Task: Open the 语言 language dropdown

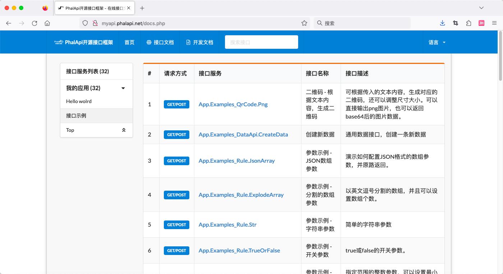Action: 437,42
